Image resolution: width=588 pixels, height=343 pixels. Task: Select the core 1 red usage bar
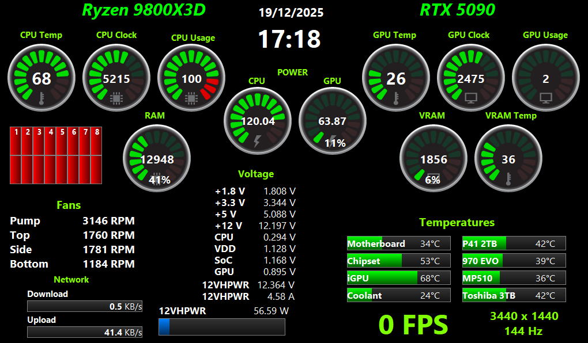pyautogui.click(x=16, y=155)
